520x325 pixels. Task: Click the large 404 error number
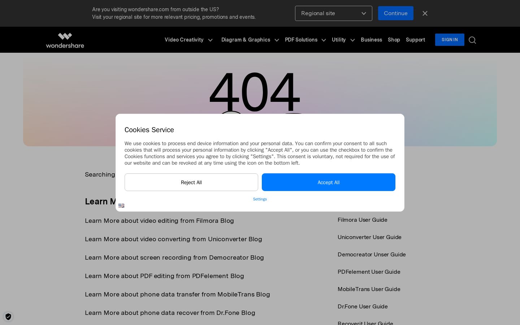[x=255, y=92]
